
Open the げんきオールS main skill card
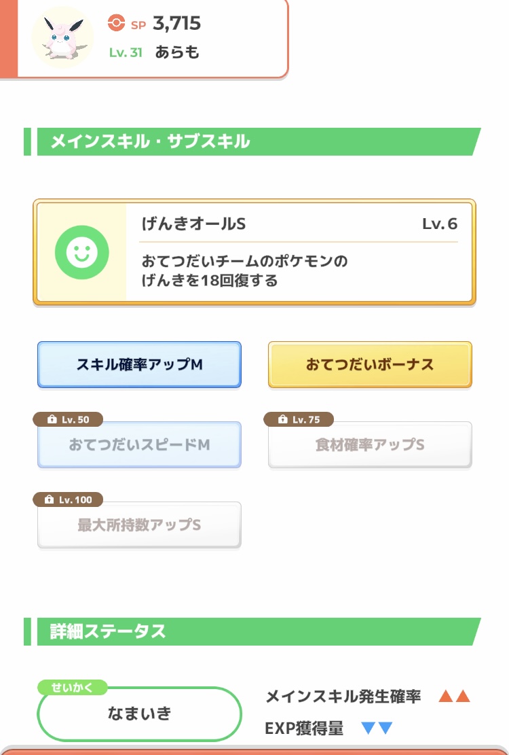point(254,252)
